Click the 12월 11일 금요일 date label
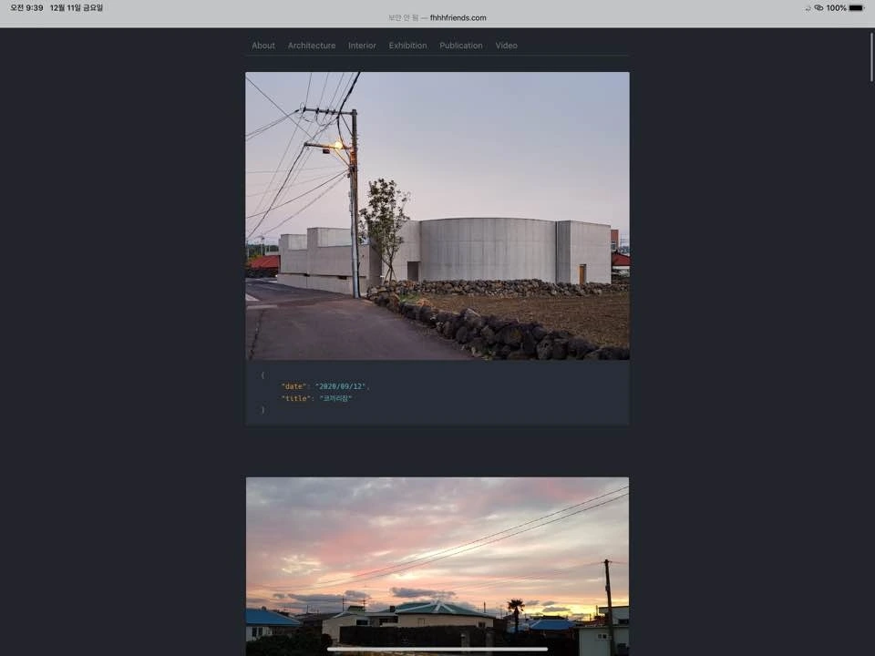 pyautogui.click(x=77, y=8)
